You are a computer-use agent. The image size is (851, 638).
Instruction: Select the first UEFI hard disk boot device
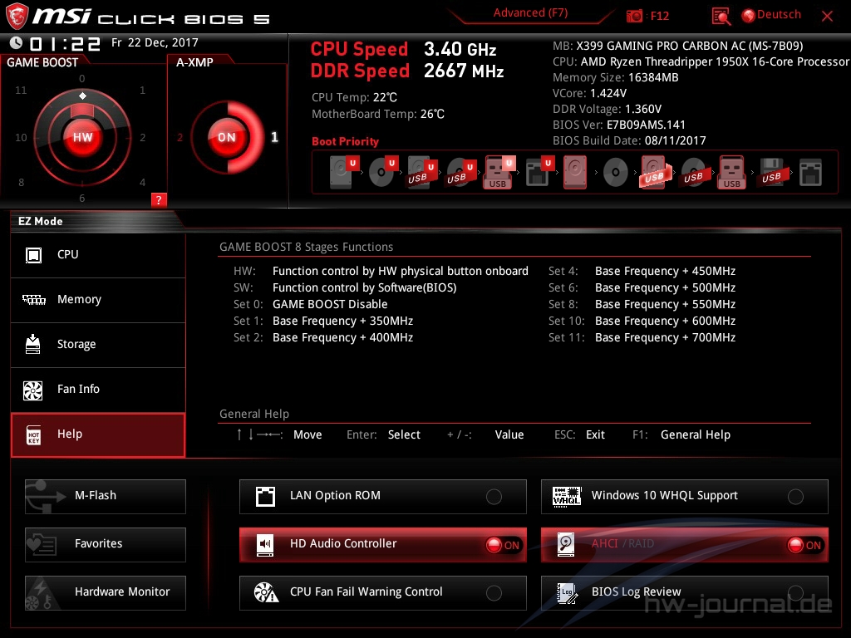[x=343, y=172]
